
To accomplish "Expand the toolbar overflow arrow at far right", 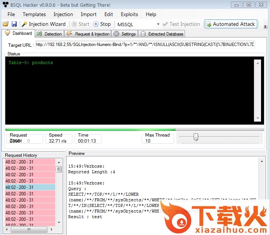I will coord(265,27).
